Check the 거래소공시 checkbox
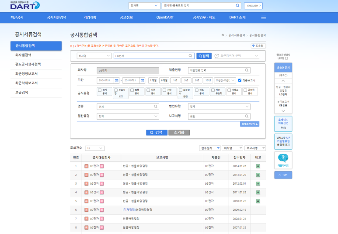Image resolution: width=338 pixels, height=234 pixels. coord(229,90)
